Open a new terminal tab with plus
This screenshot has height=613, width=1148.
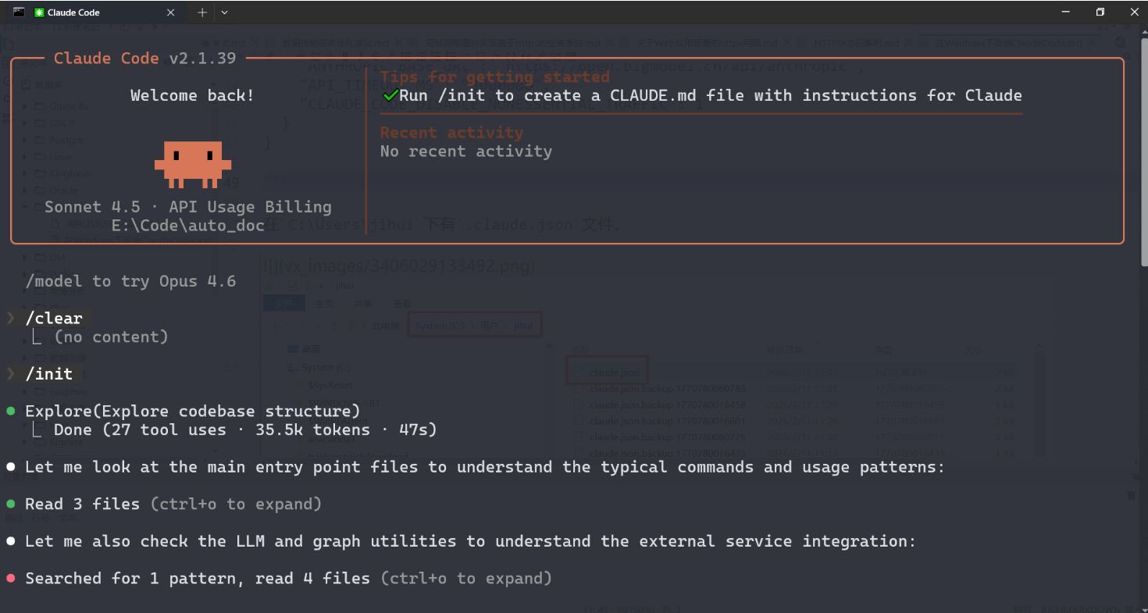coord(201,12)
